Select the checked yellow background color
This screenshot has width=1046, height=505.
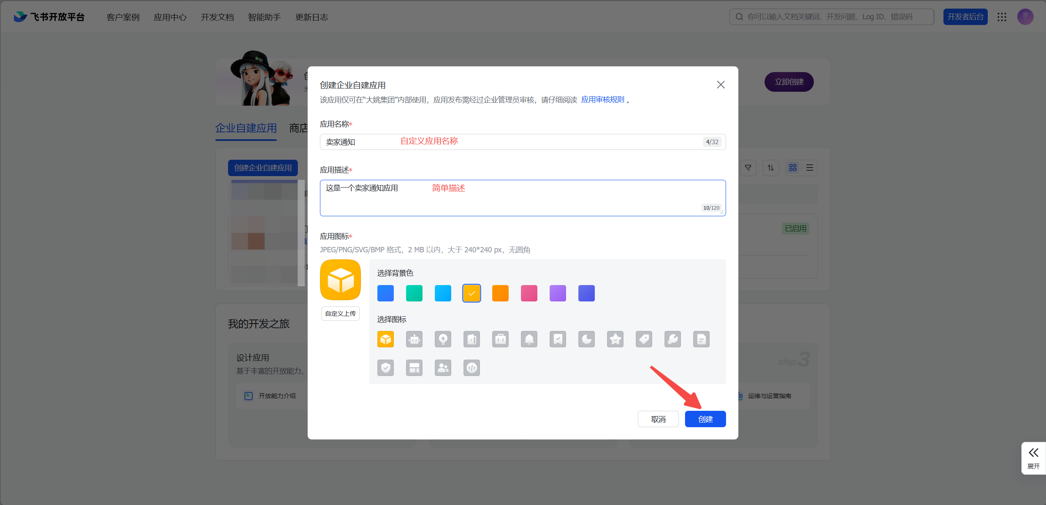click(472, 293)
